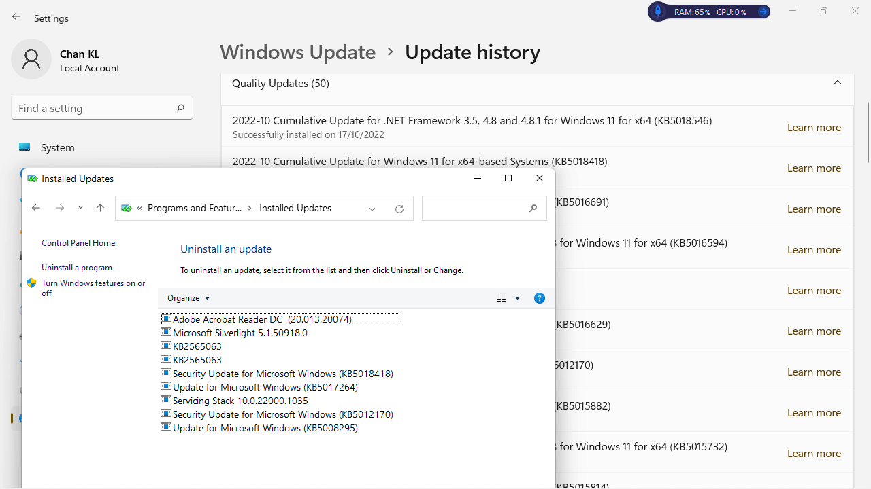The width and height of the screenshot is (871, 489).
Task: Click icon beside Security Update KB5012170 entry
Action: tap(166, 414)
